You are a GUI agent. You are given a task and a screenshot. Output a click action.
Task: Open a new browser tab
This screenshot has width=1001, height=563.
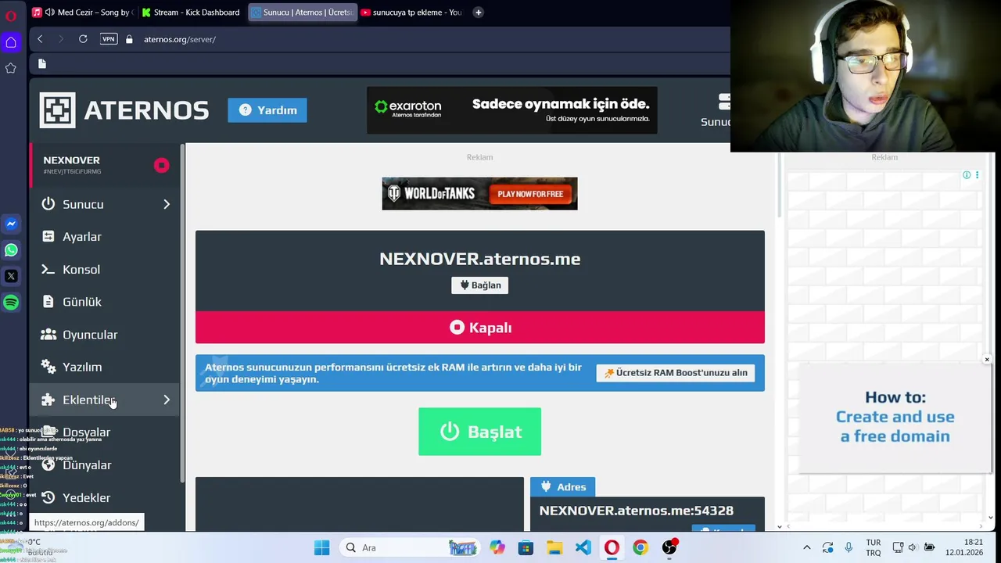coord(478,13)
